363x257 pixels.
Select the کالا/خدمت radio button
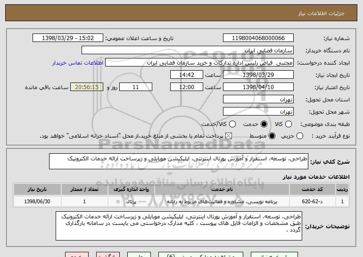tap(232, 124)
